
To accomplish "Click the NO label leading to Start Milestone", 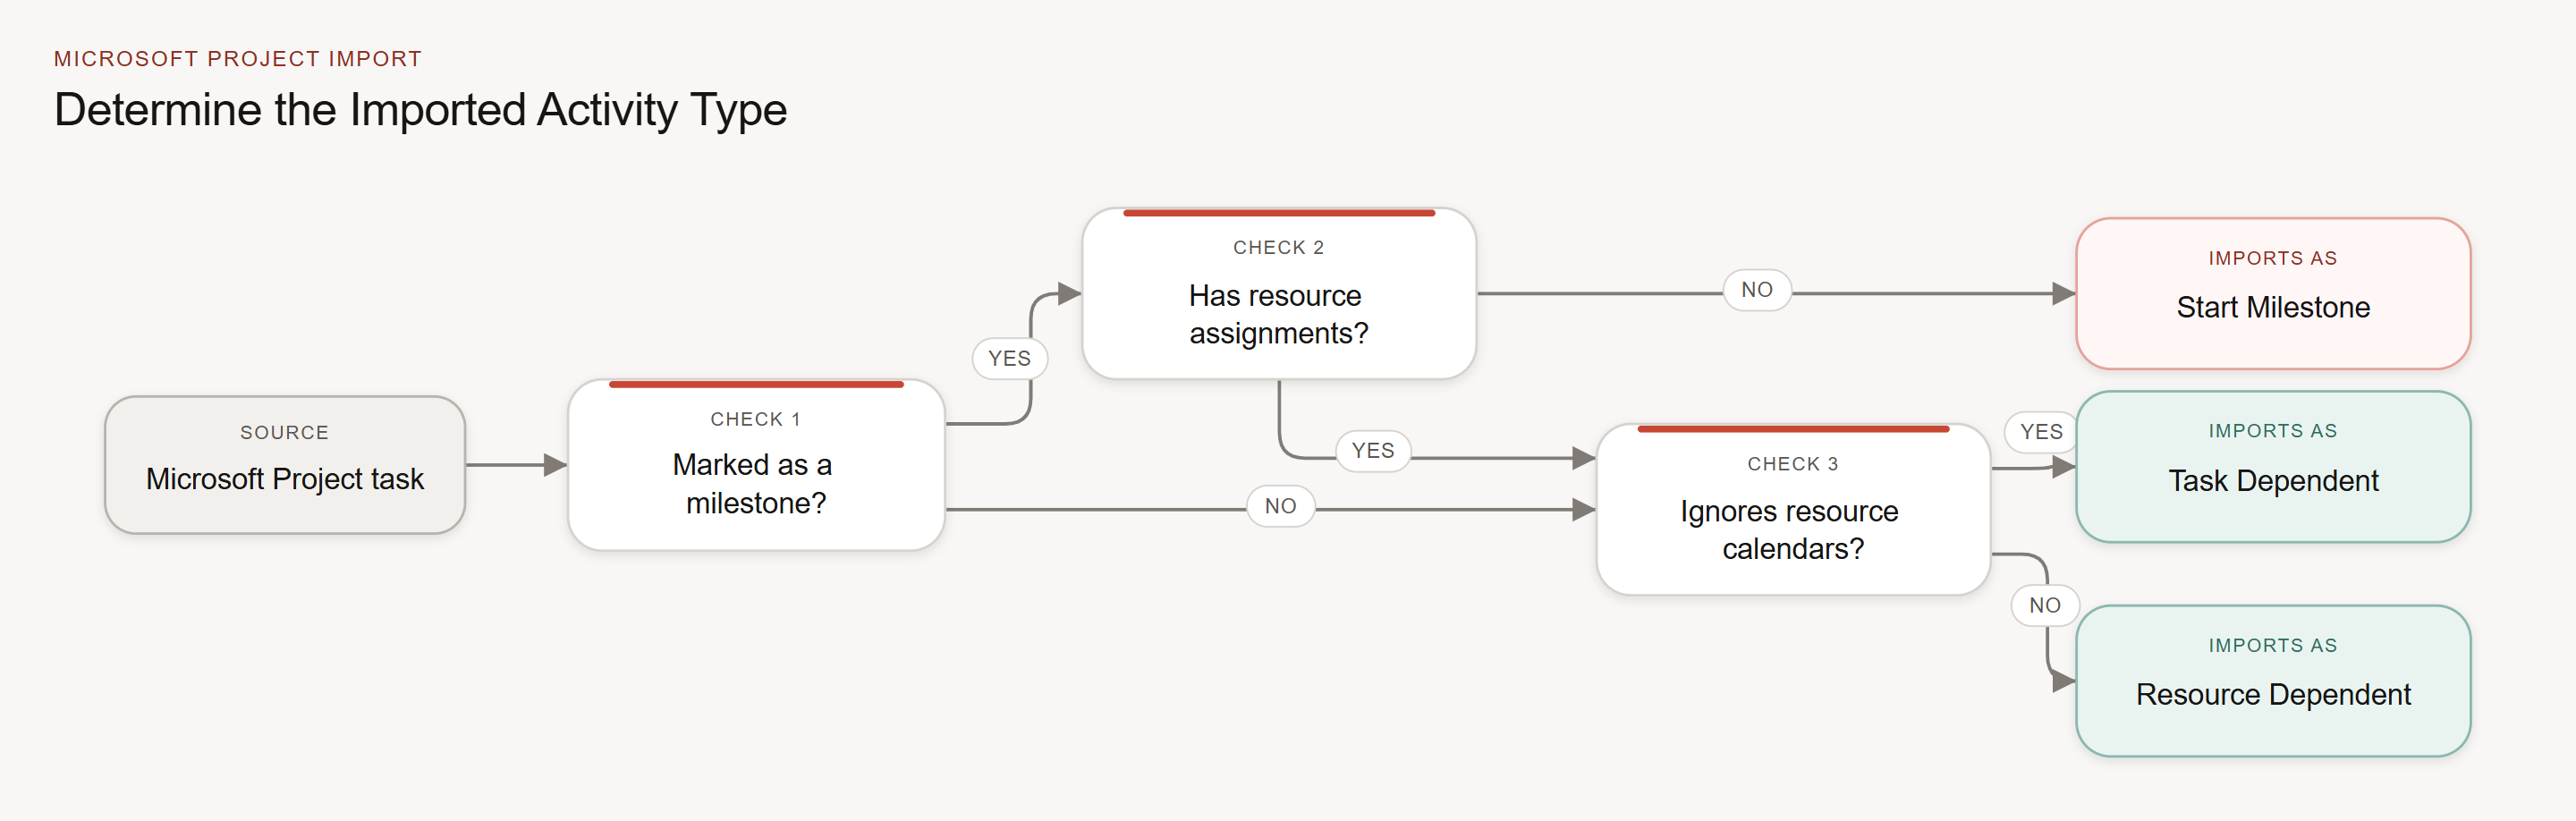I will [x=1757, y=290].
